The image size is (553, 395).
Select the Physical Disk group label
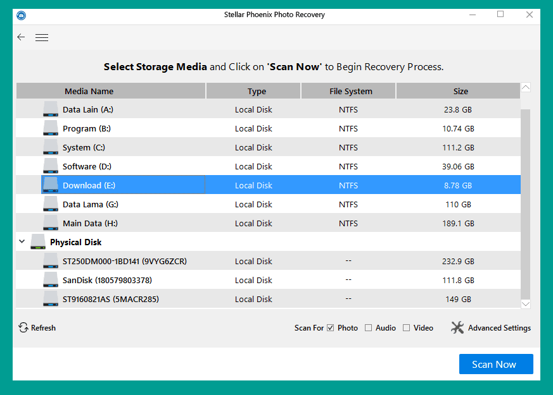(x=76, y=242)
